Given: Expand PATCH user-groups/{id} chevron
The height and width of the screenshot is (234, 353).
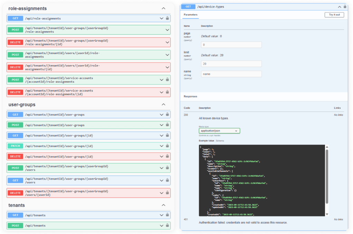Looking at the screenshot, I should coord(161,146).
